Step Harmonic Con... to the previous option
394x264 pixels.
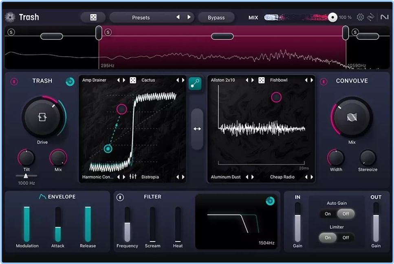click(118, 177)
